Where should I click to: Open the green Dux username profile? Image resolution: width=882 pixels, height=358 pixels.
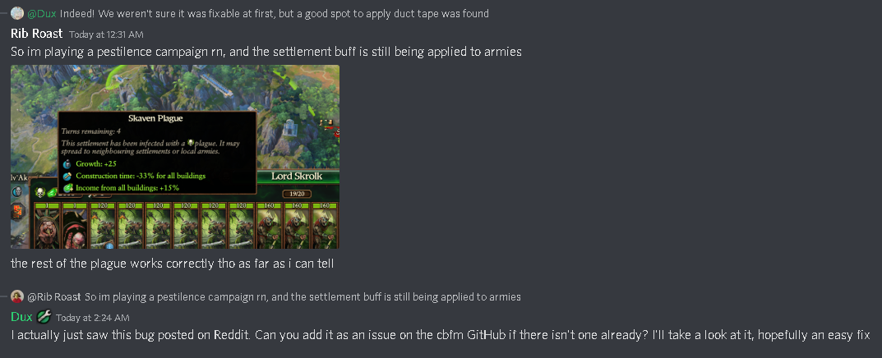pos(21,317)
